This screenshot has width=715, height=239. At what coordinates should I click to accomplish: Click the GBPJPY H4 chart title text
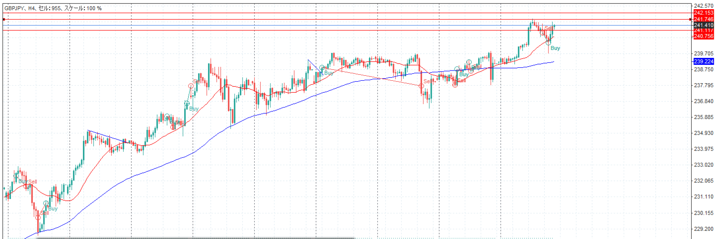(53, 8)
